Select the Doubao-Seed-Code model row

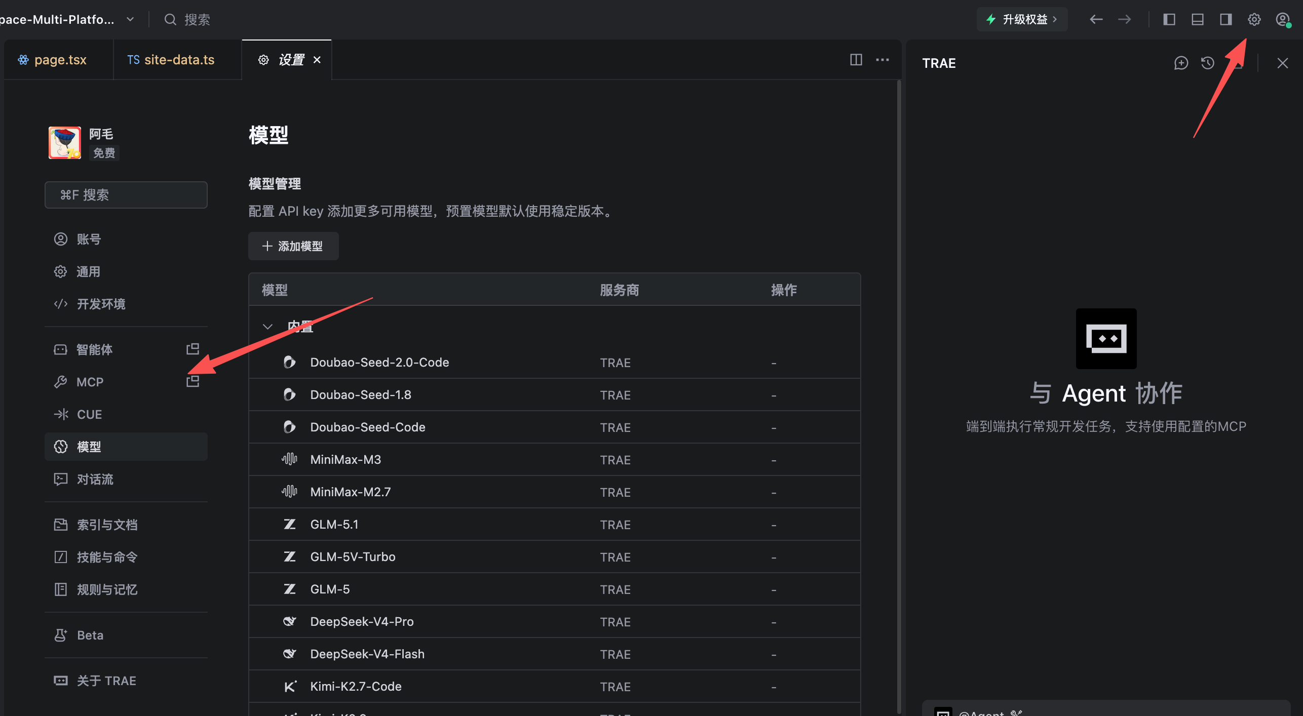555,427
